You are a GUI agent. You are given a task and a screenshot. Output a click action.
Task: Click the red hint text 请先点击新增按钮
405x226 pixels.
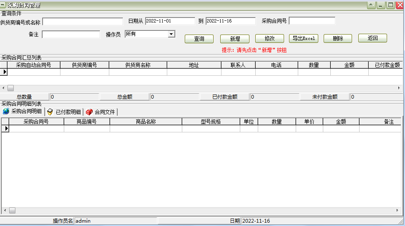click(254, 50)
